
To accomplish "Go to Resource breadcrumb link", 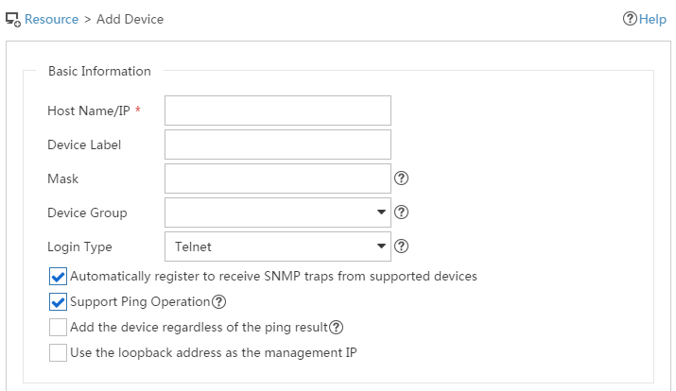I will point(51,20).
